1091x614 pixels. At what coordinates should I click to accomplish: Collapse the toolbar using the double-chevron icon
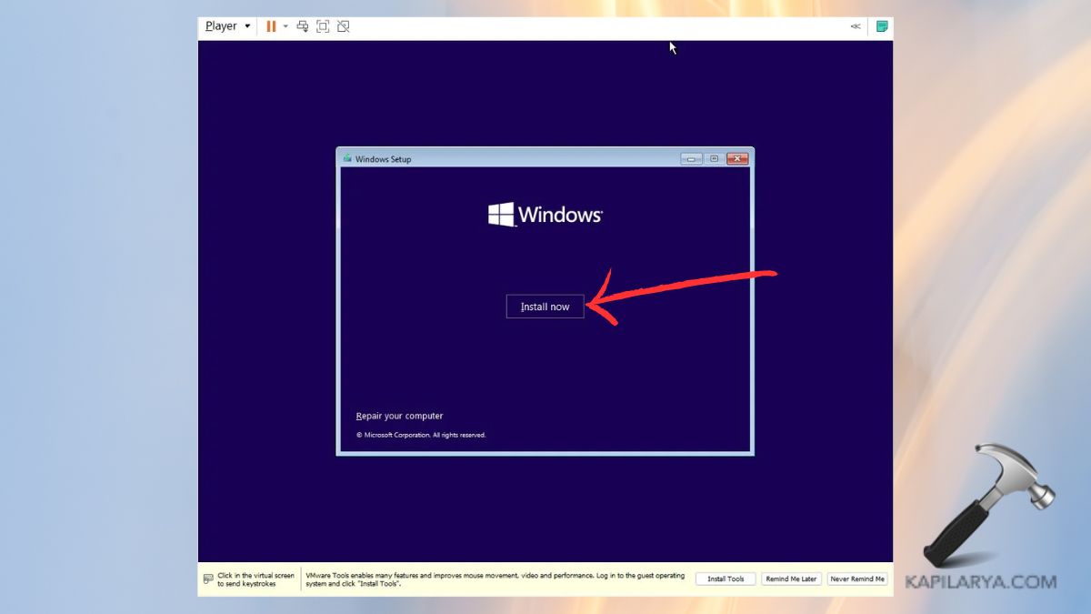click(856, 26)
